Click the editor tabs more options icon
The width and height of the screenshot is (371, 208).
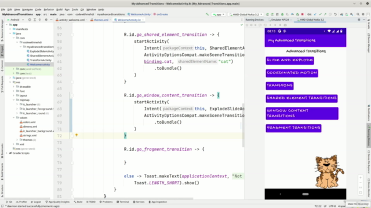coord(242,20)
